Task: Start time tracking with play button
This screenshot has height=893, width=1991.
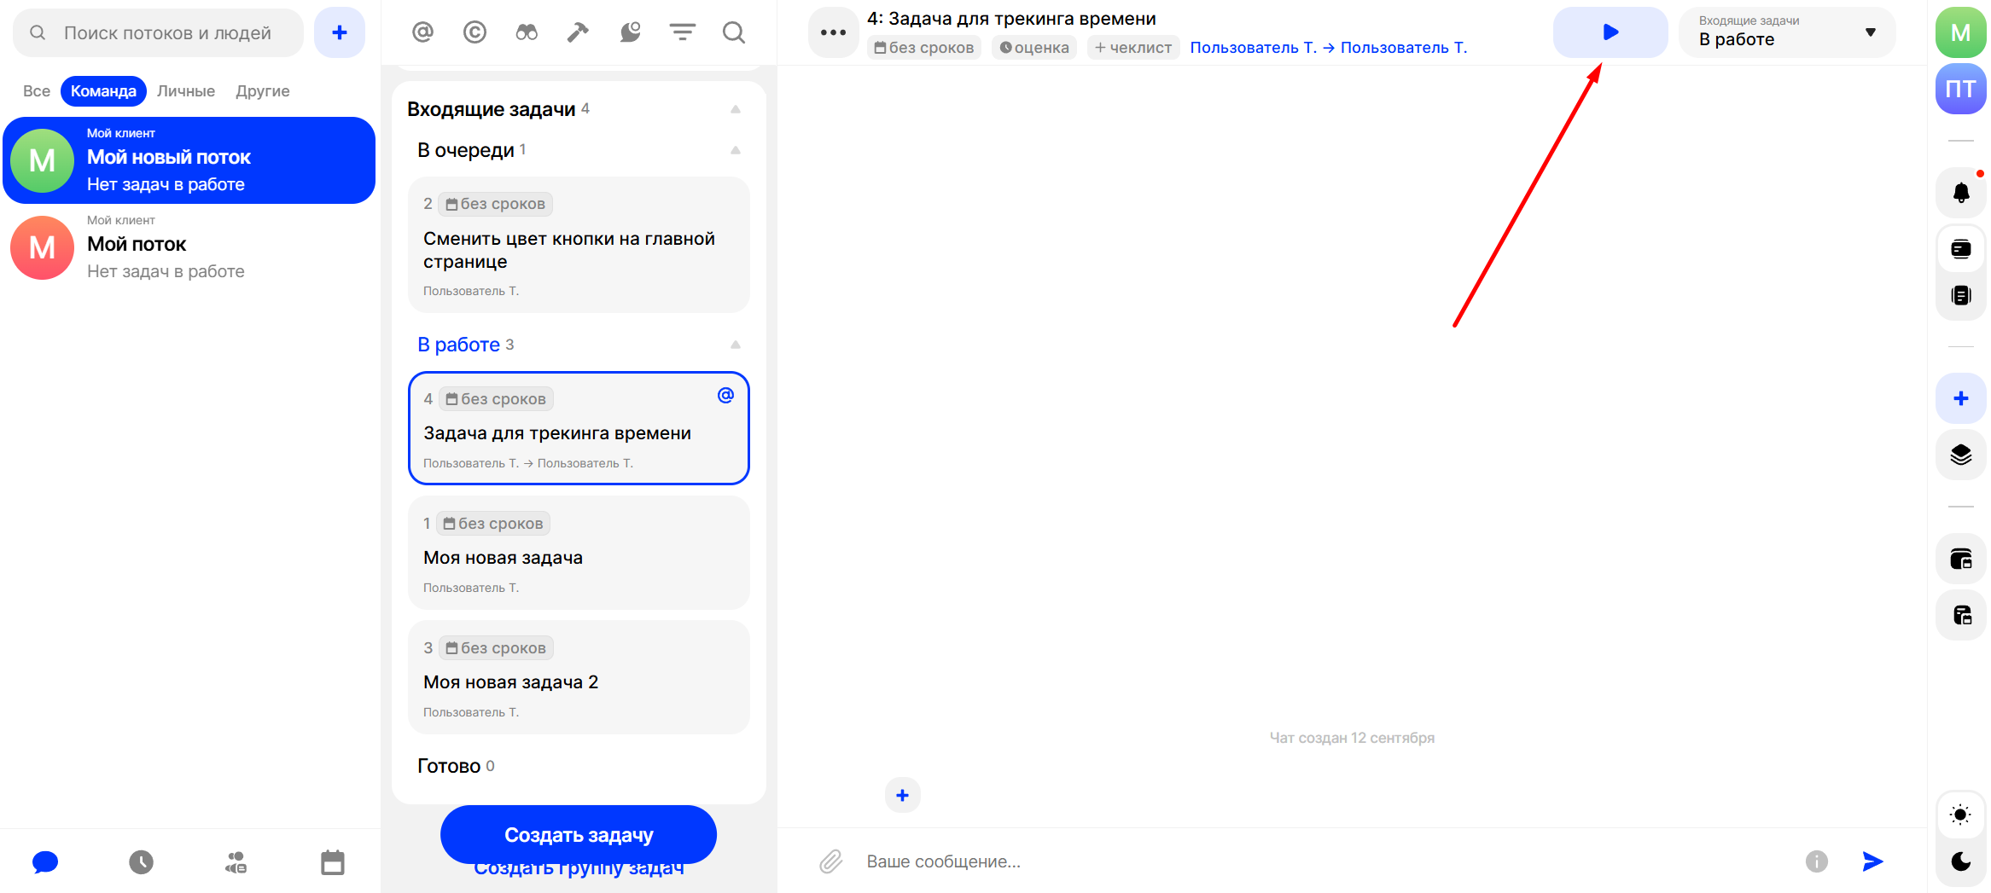Action: click(1610, 32)
